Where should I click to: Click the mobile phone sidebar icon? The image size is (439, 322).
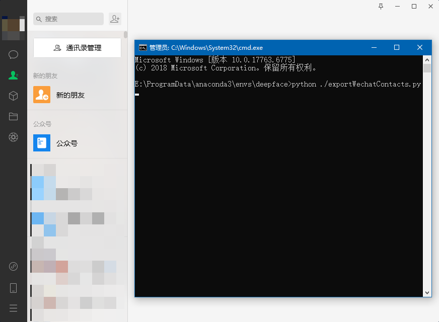click(13, 288)
